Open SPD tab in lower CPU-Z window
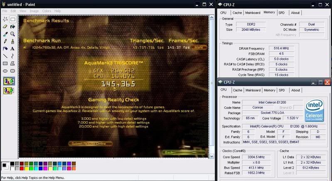 (x=282, y=90)
